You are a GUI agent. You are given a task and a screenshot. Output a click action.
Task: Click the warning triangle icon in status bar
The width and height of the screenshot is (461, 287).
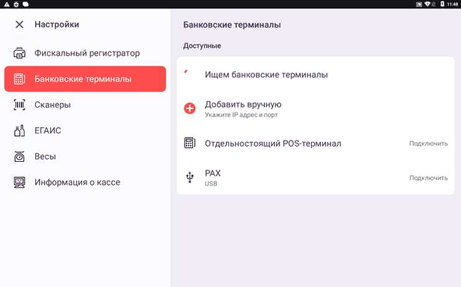[6, 4]
